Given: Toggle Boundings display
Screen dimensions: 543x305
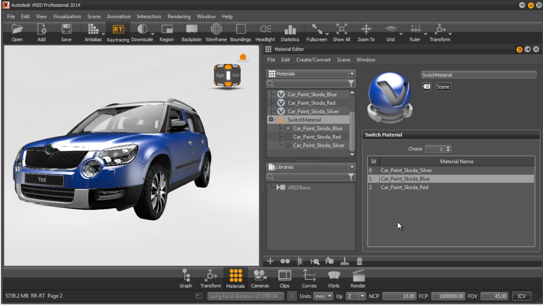Looking at the screenshot, I should coord(240,32).
